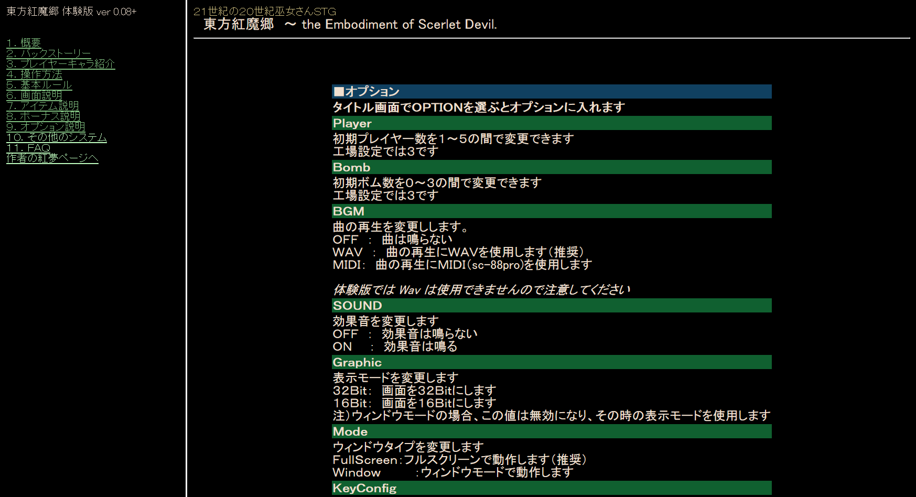Click the Bomb section heading

pos(552,167)
